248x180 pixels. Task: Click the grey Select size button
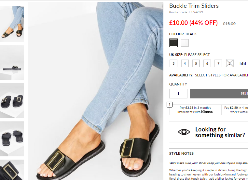(219, 94)
